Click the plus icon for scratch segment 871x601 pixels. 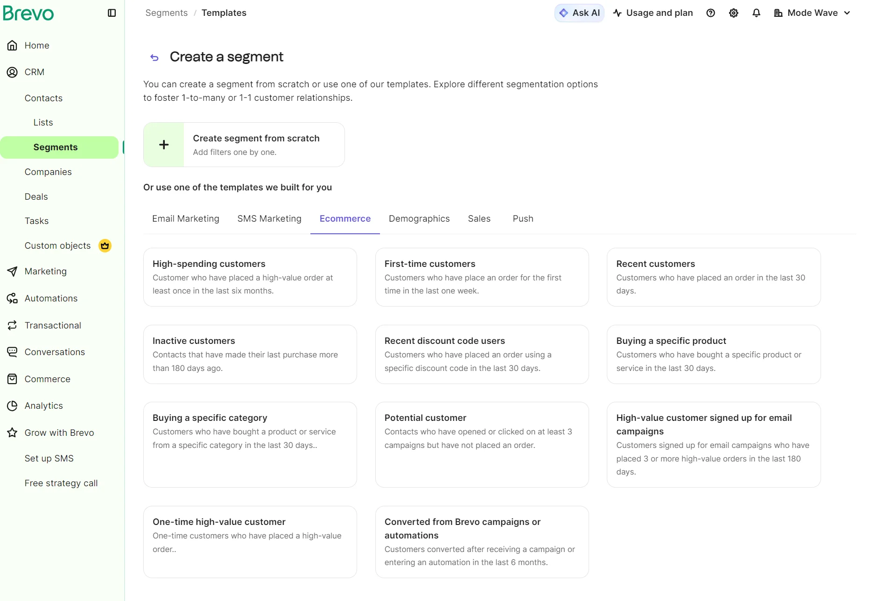(164, 145)
